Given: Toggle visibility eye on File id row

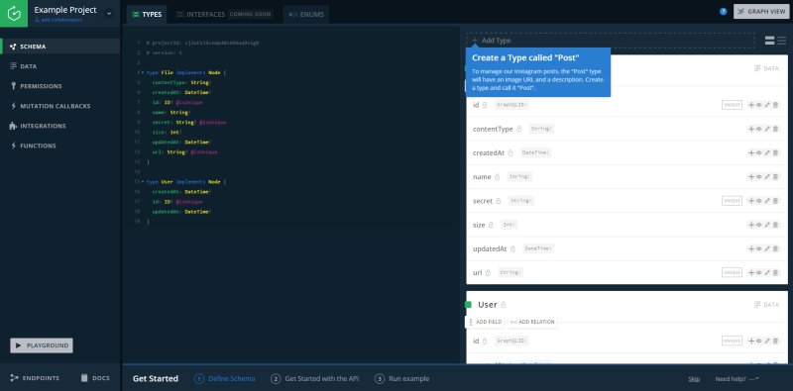Looking at the screenshot, I should (x=758, y=105).
